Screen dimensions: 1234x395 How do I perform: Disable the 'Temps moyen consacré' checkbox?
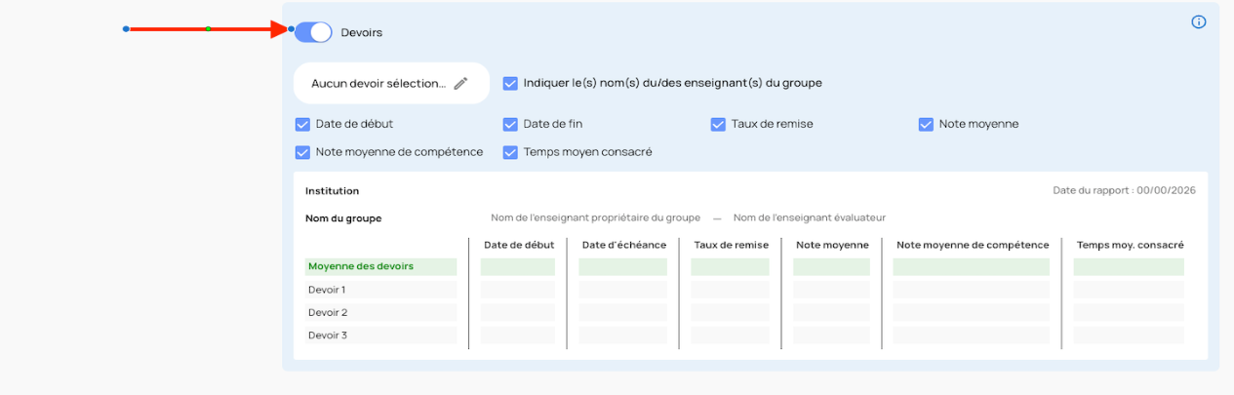click(510, 152)
